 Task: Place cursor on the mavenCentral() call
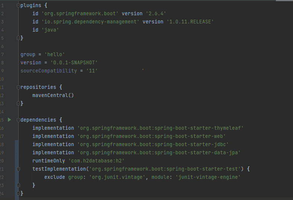[x=53, y=95]
